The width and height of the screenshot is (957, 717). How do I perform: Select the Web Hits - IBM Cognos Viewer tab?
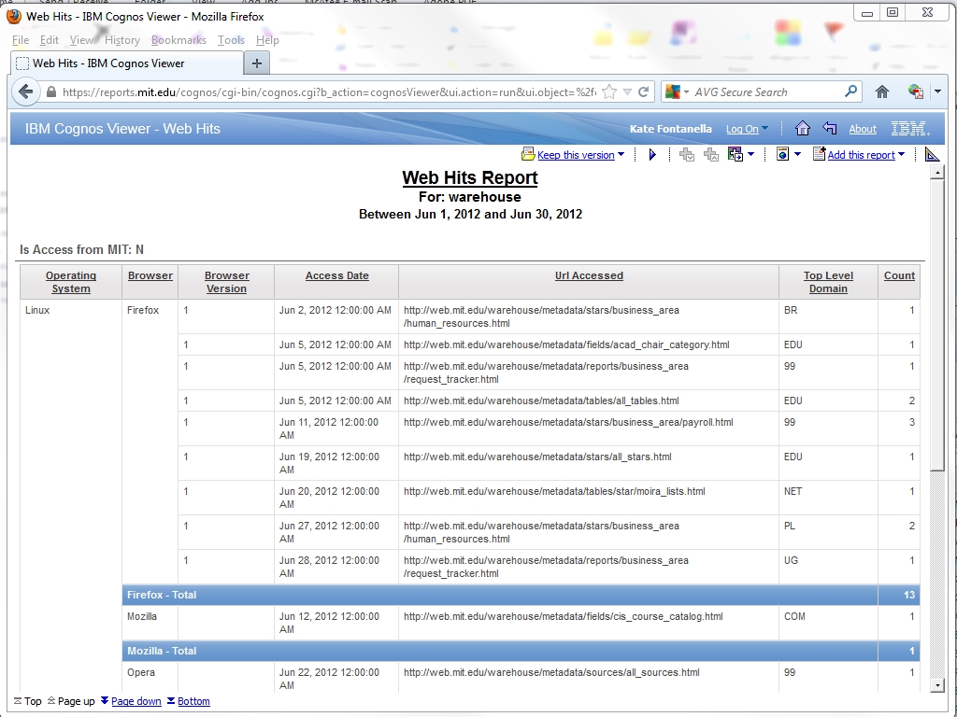[126, 63]
